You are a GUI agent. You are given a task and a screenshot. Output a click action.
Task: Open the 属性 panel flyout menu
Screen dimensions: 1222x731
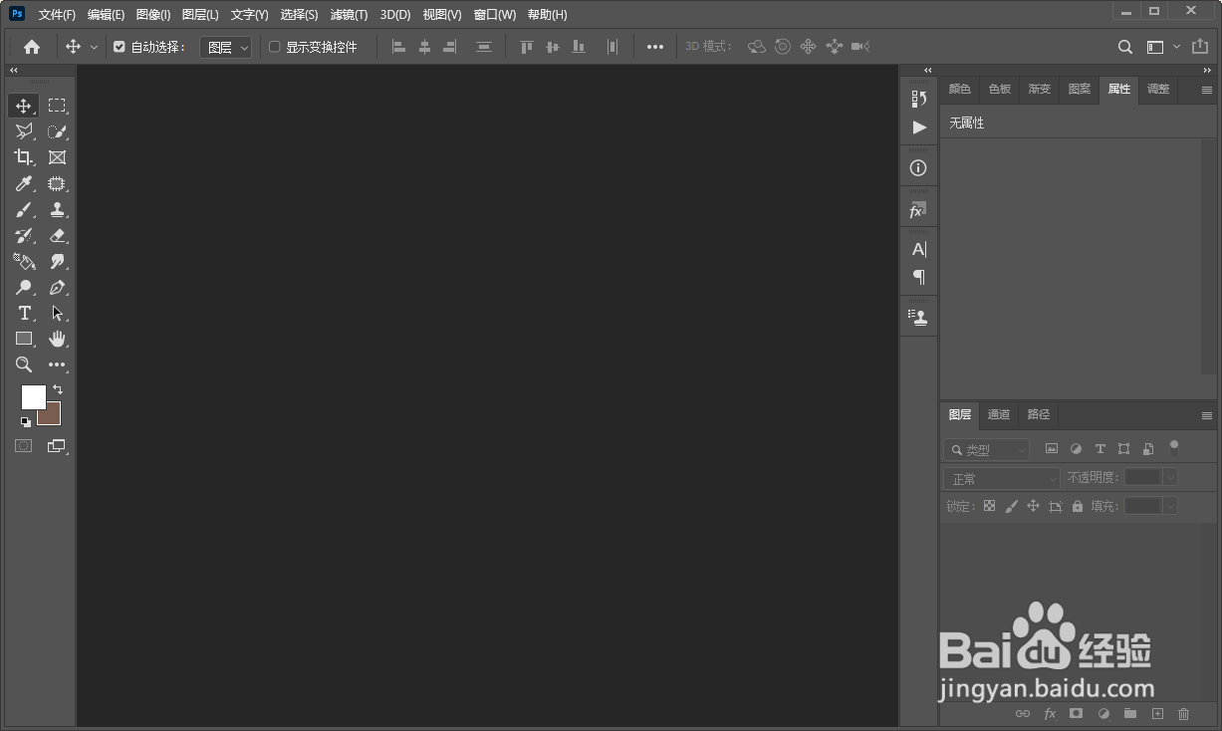pyautogui.click(x=1207, y=90)
